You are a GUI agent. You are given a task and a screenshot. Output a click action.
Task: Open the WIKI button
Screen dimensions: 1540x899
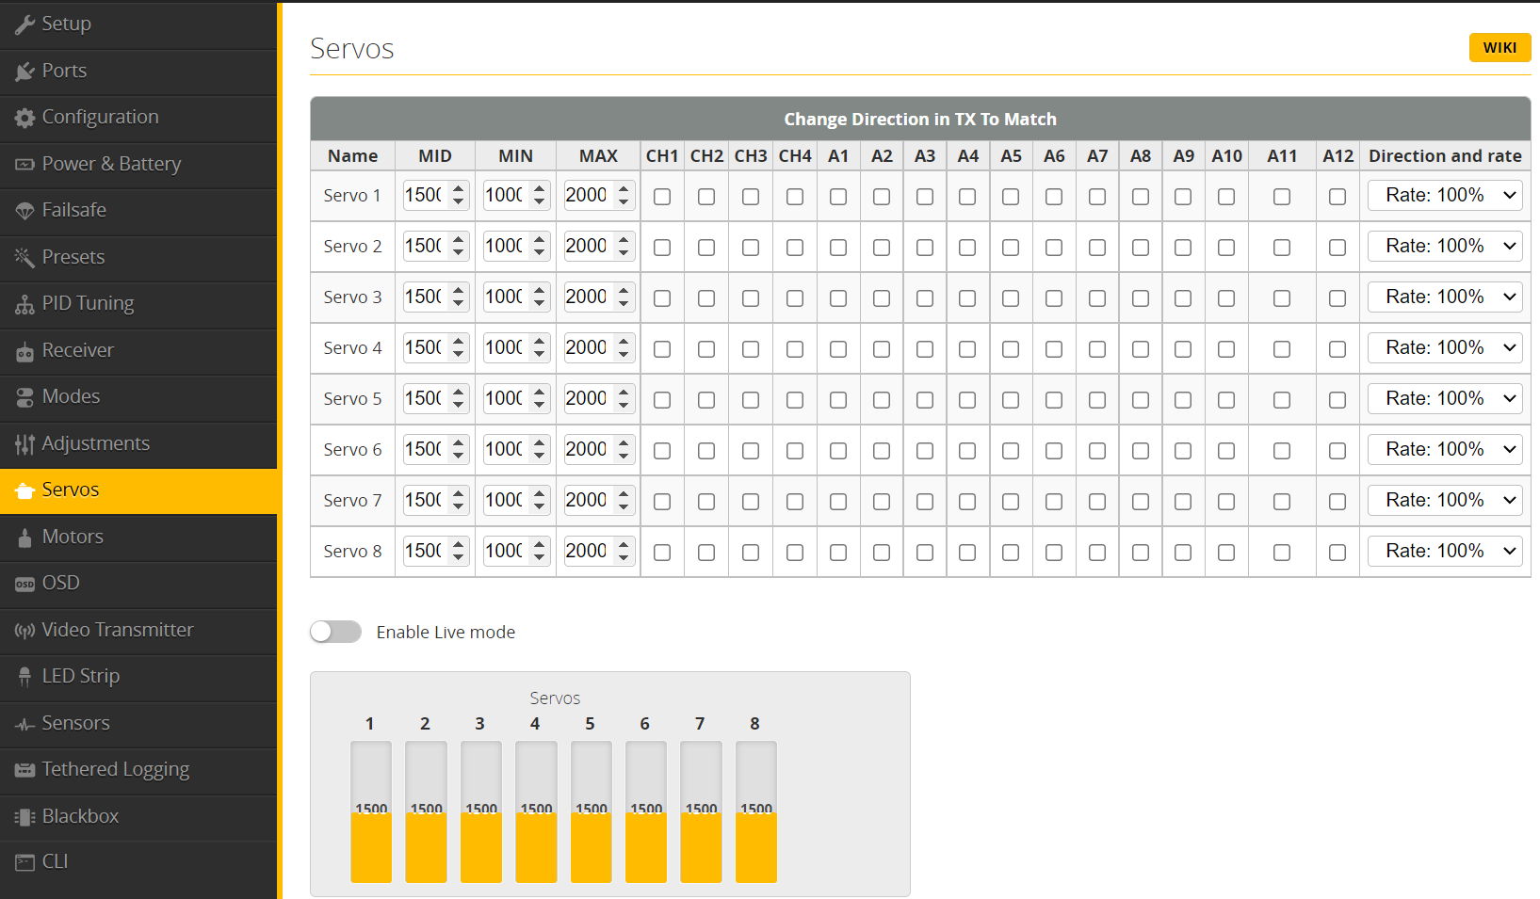tap(1499, 48)
